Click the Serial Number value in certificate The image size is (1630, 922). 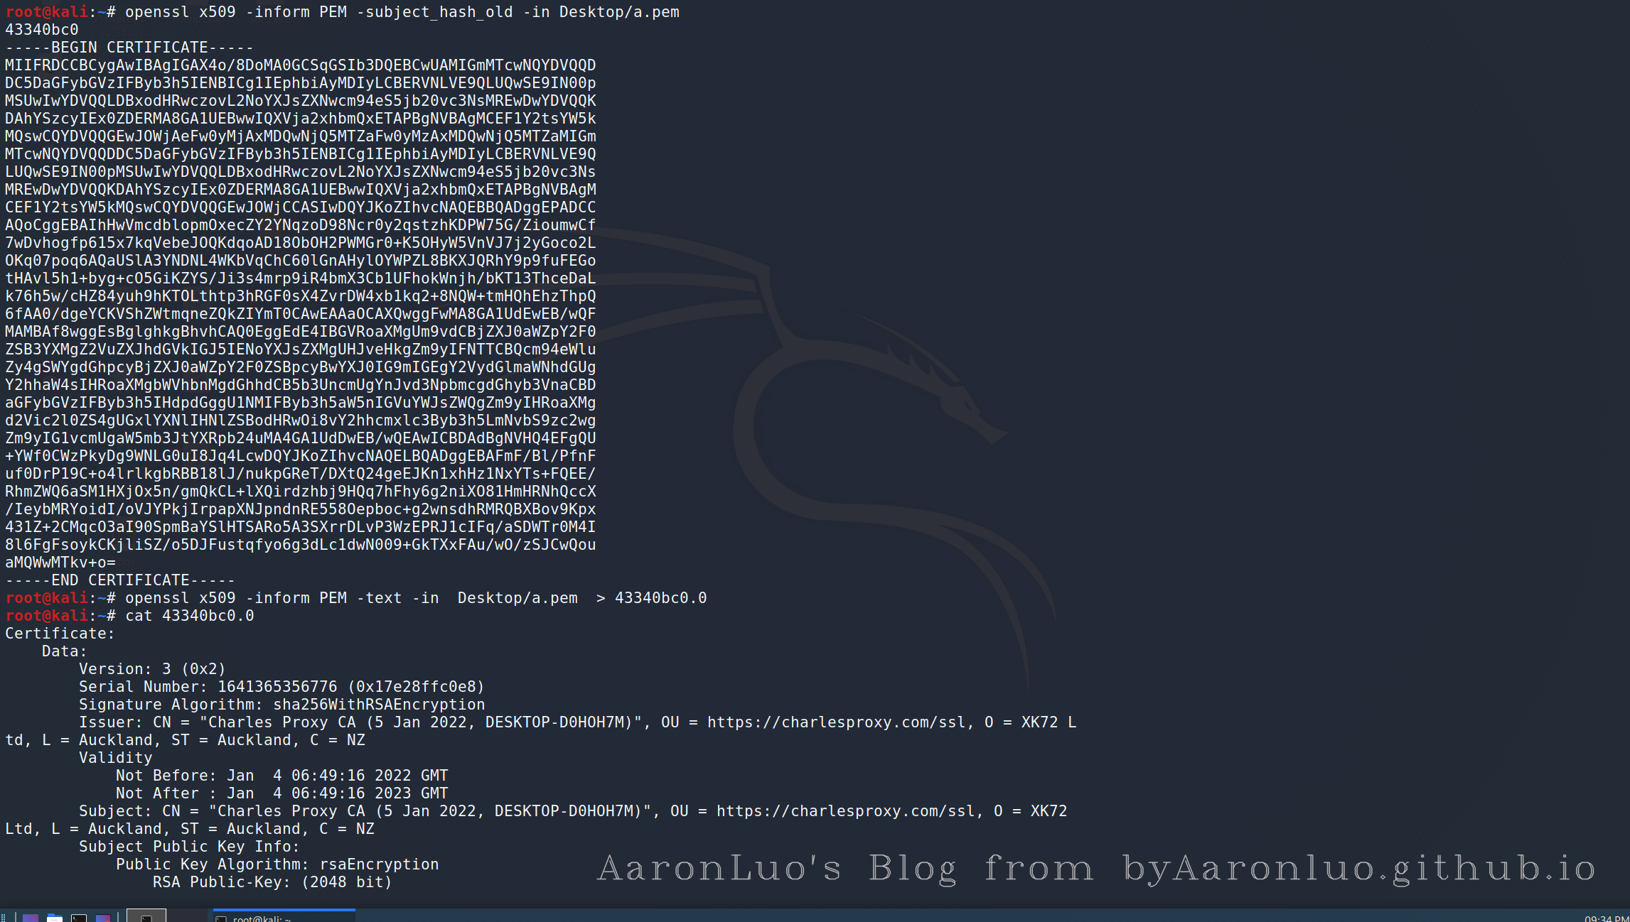(351, 687)
